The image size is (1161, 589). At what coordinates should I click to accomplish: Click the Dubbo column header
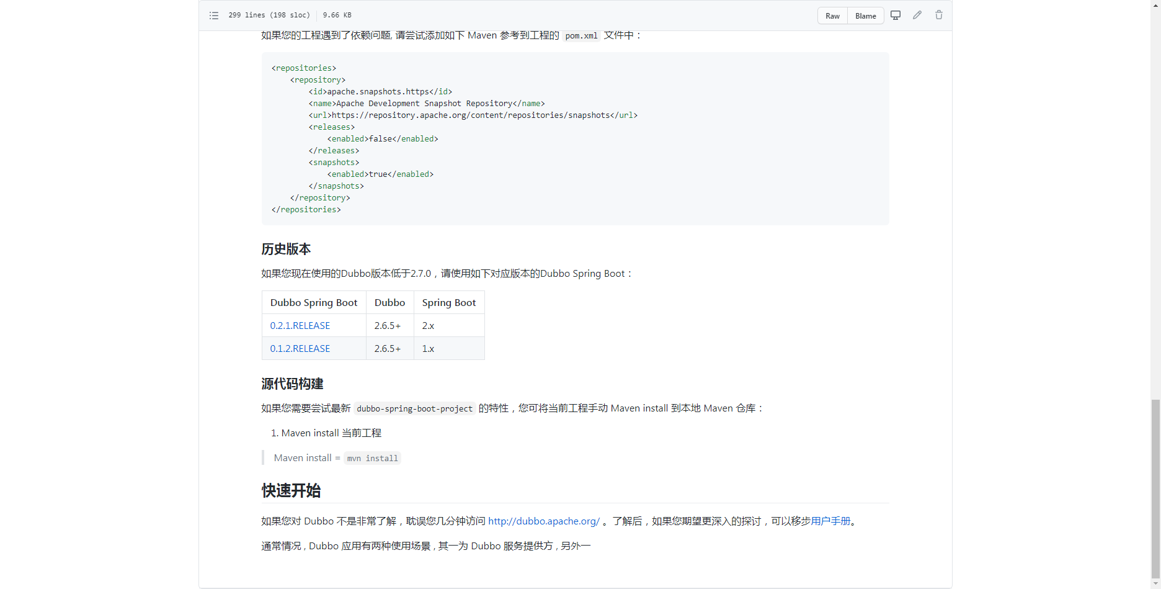point(389,302)
